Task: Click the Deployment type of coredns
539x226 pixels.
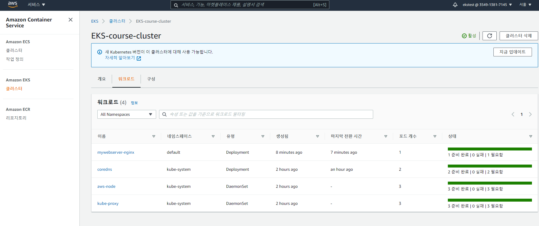Action: click(238, 169)
